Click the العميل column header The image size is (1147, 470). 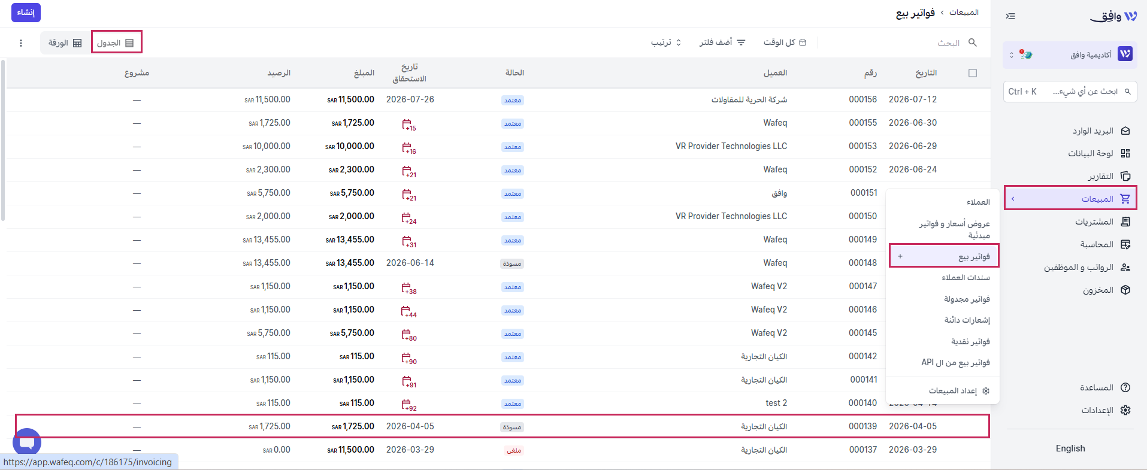[776, 73]
